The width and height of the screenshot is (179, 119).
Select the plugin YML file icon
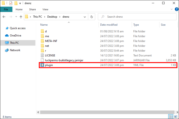(42, 65)
